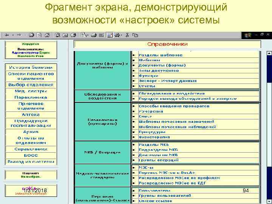Open the Группы операций link
272x204 pixels.
click(159, 160)
